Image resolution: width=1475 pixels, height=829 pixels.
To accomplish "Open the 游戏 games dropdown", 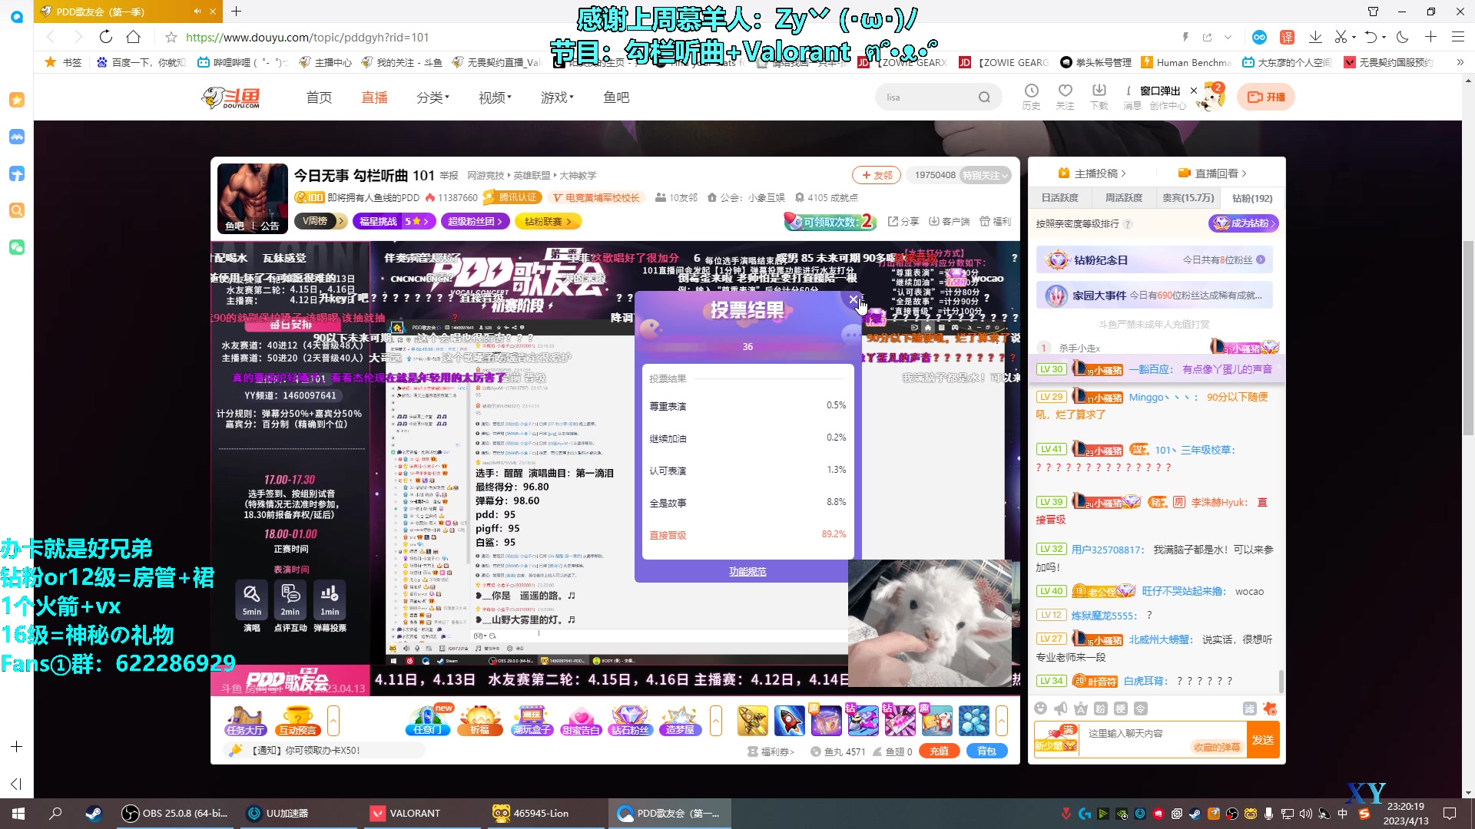I will coord(557,97).
